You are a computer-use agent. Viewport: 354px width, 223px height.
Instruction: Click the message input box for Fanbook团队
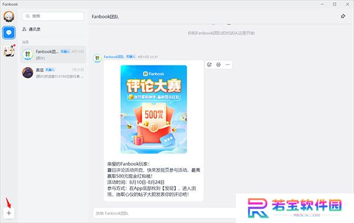165,213
